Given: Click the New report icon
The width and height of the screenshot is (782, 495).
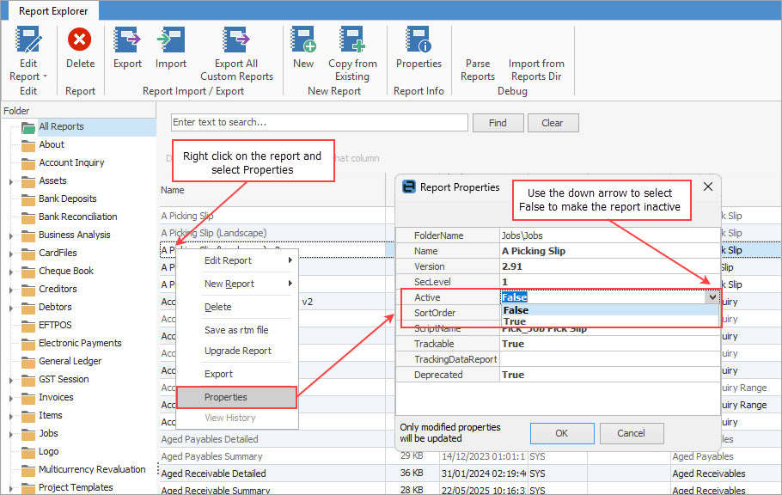Looking at the screenshot, I should (303, 40).
